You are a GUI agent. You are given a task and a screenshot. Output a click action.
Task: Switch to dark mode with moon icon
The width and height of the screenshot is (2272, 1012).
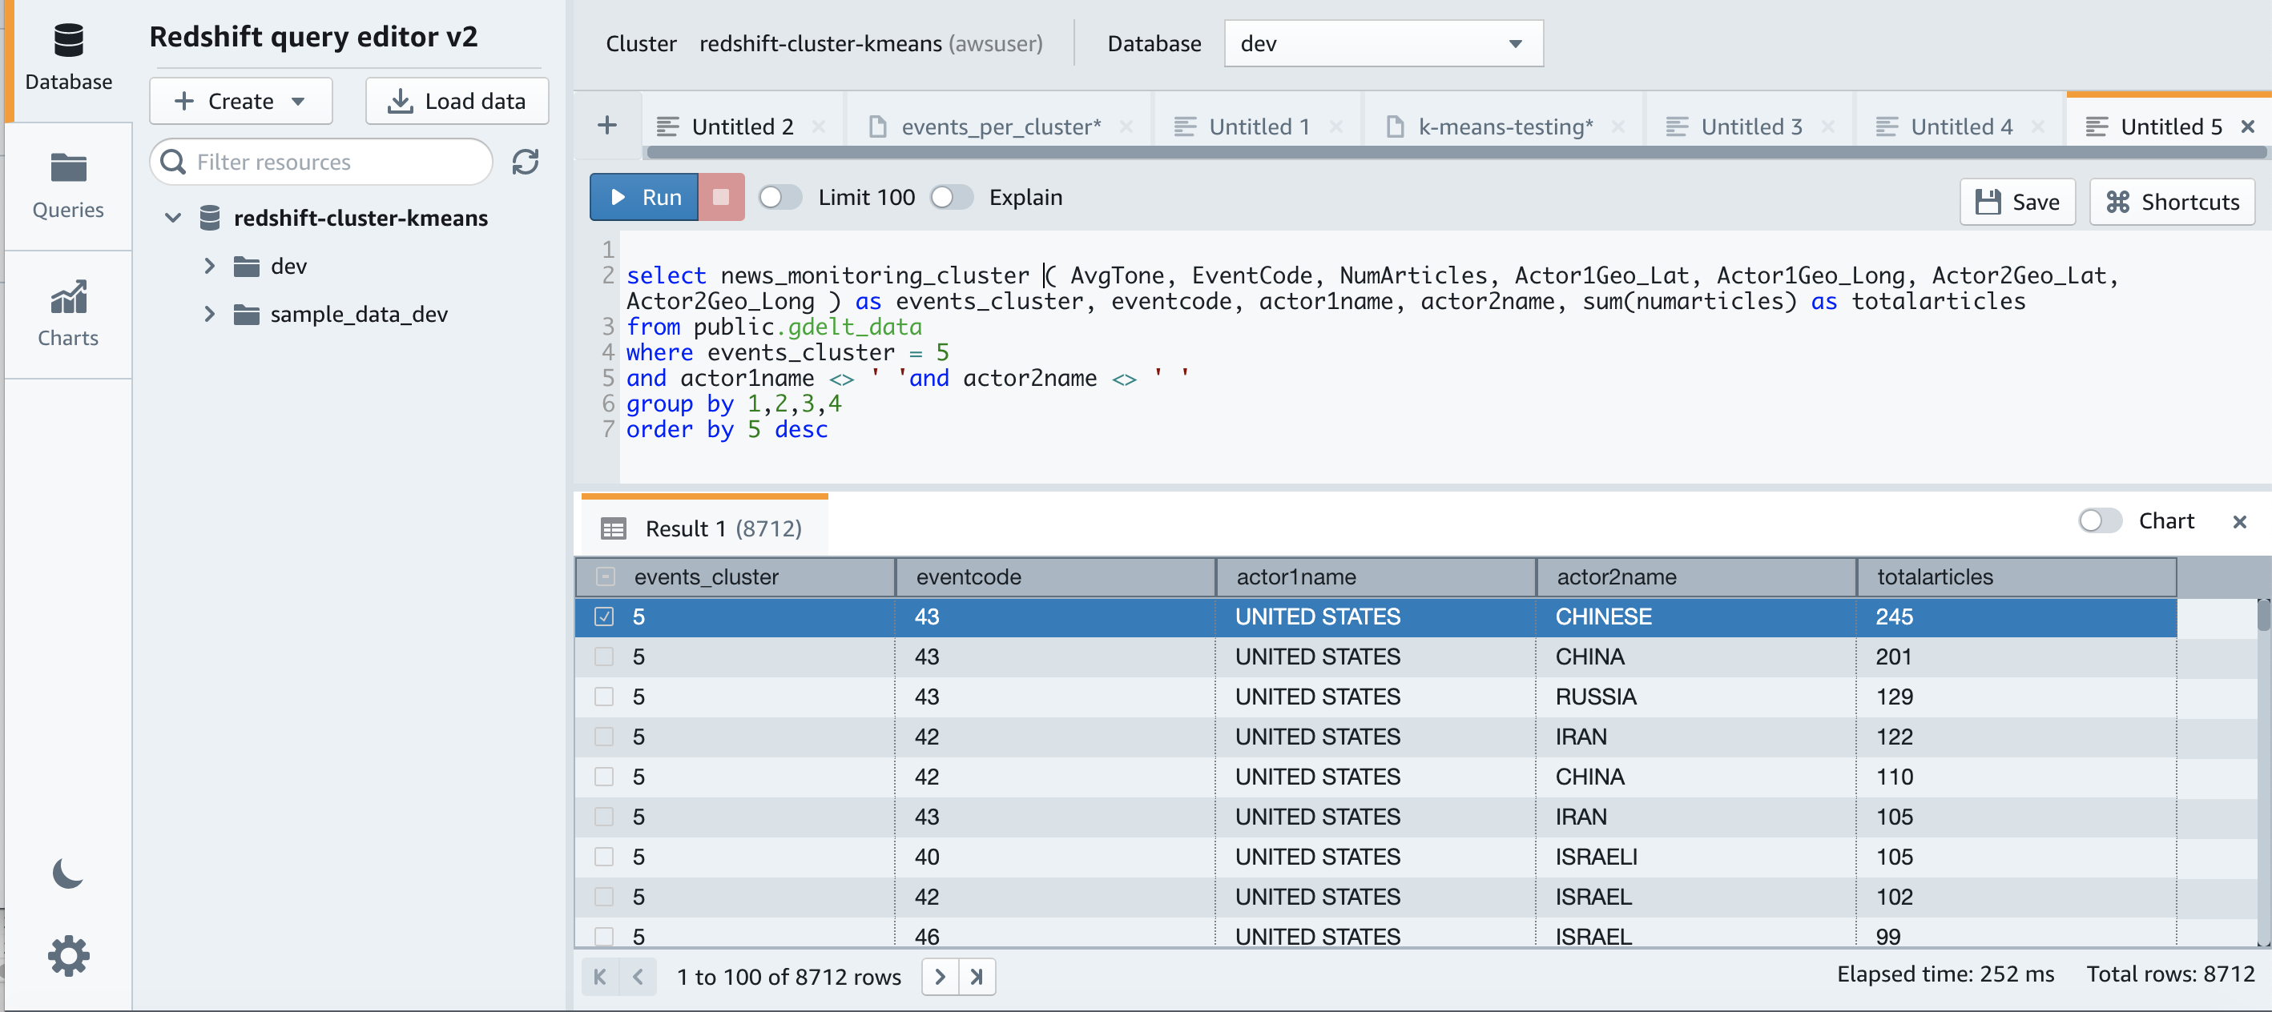pyautogui.click(x=68, y=873)
